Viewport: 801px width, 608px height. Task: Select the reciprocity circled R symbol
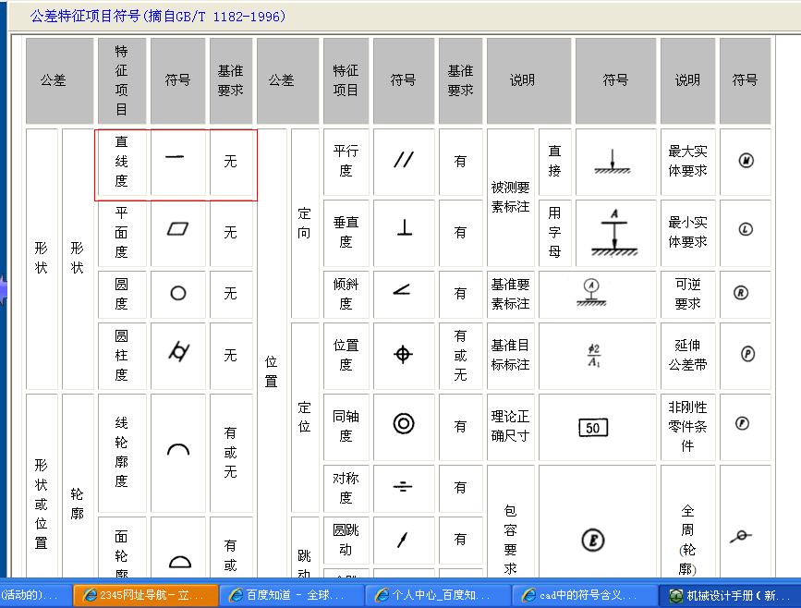(741, 293)
